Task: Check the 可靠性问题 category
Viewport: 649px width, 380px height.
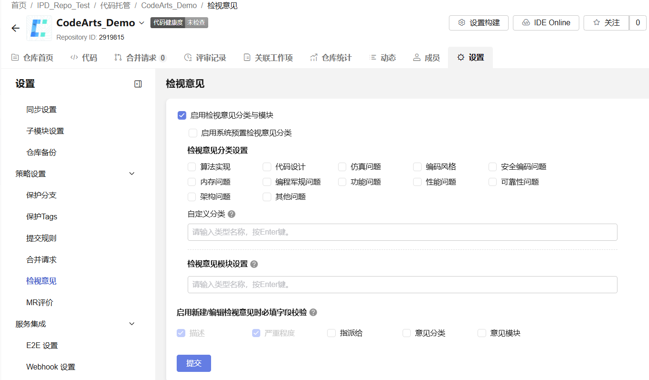Action: tap(492, 182)
